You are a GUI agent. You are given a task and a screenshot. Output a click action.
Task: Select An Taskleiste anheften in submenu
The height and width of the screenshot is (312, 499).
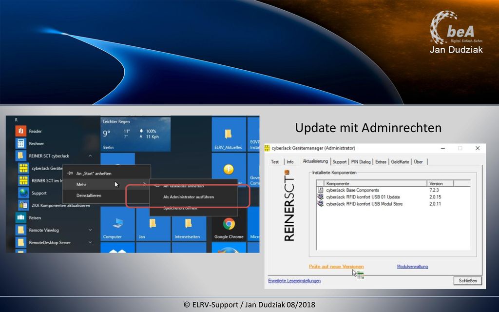(194, 186)
